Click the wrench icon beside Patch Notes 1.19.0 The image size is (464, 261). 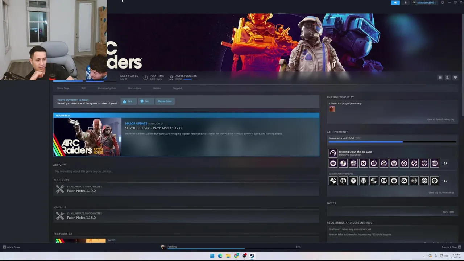point(60,189)
